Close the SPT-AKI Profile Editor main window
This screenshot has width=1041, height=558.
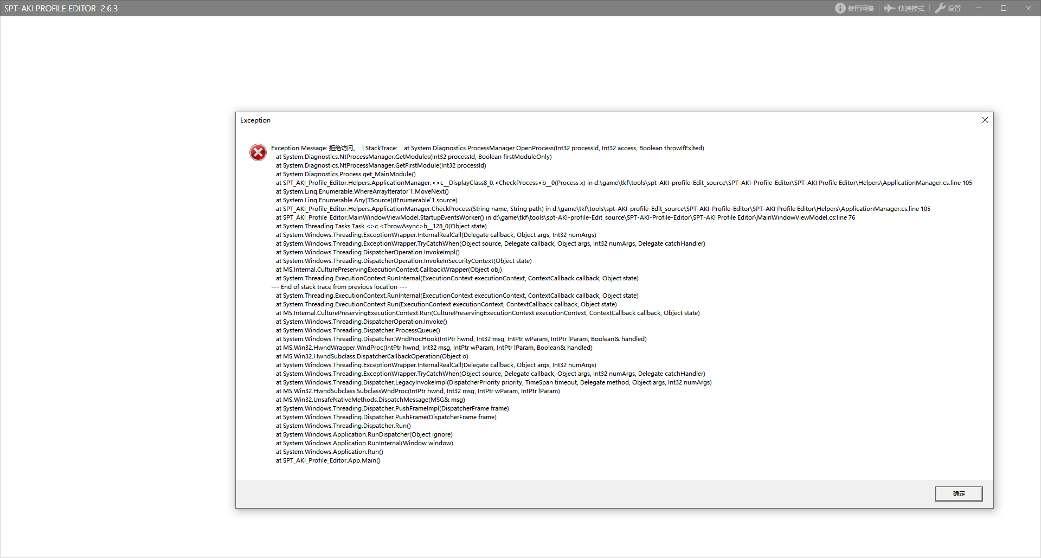(x=1028, y=8)
